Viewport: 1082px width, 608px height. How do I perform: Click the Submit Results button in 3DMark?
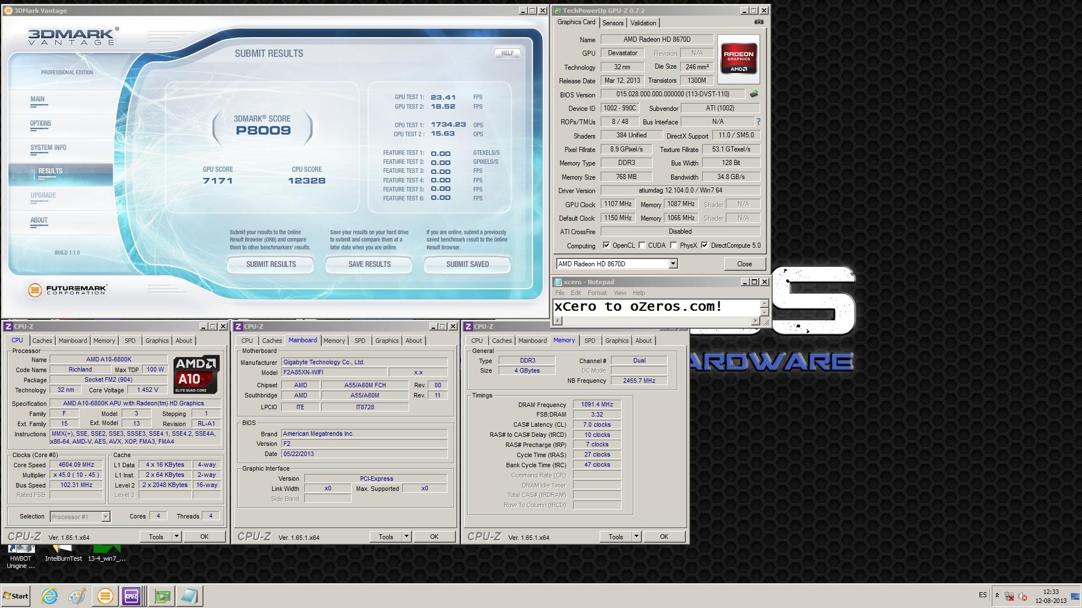[270, 264]
